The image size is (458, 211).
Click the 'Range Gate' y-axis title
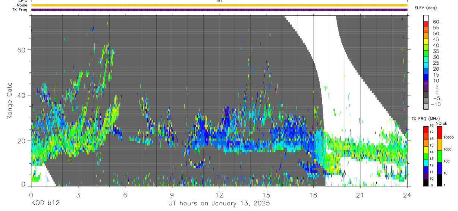[x=10, y=100]
